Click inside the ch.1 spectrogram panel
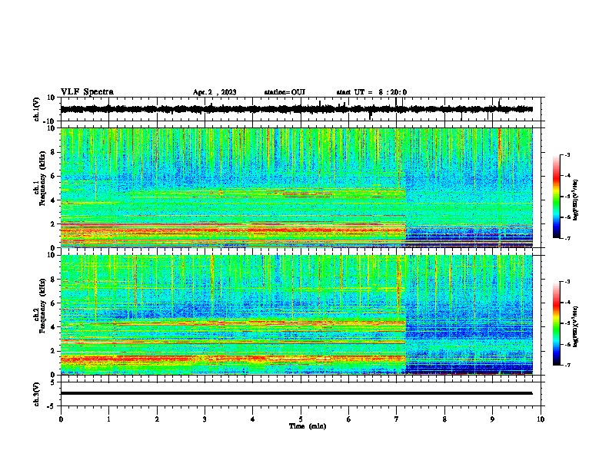 297,187
